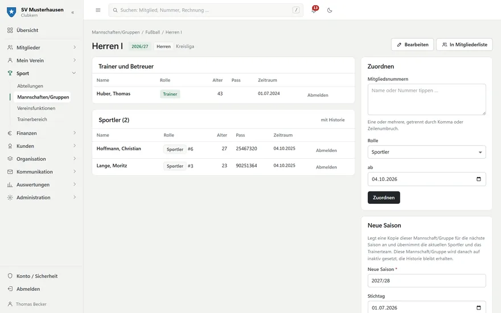Go to Übersicht in sidebar
The width and height of the screenshot is (501, 313).
pos(27,30)
